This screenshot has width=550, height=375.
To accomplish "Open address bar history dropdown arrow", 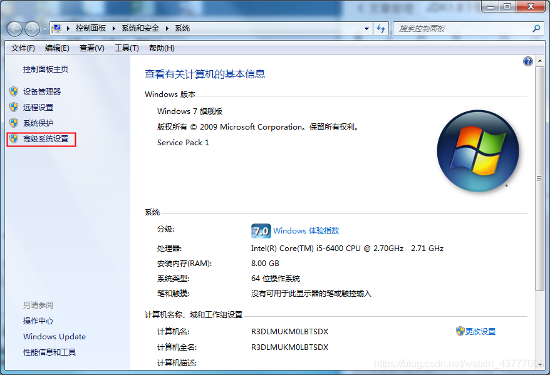I will tap(366, 29).
